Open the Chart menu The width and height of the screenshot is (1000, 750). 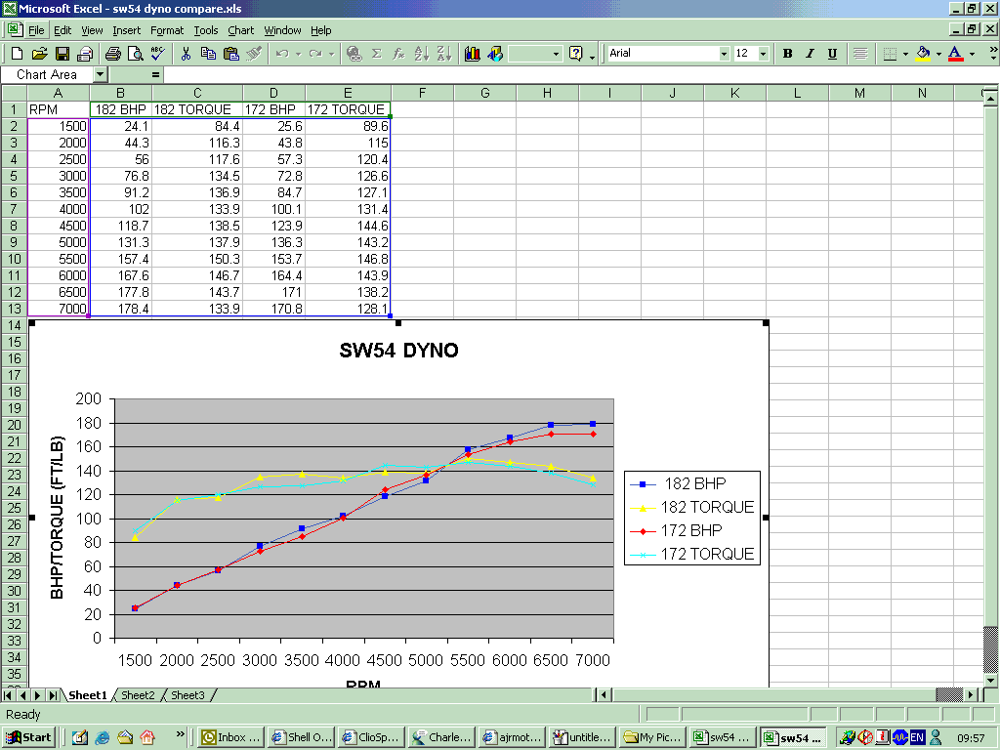240,30
